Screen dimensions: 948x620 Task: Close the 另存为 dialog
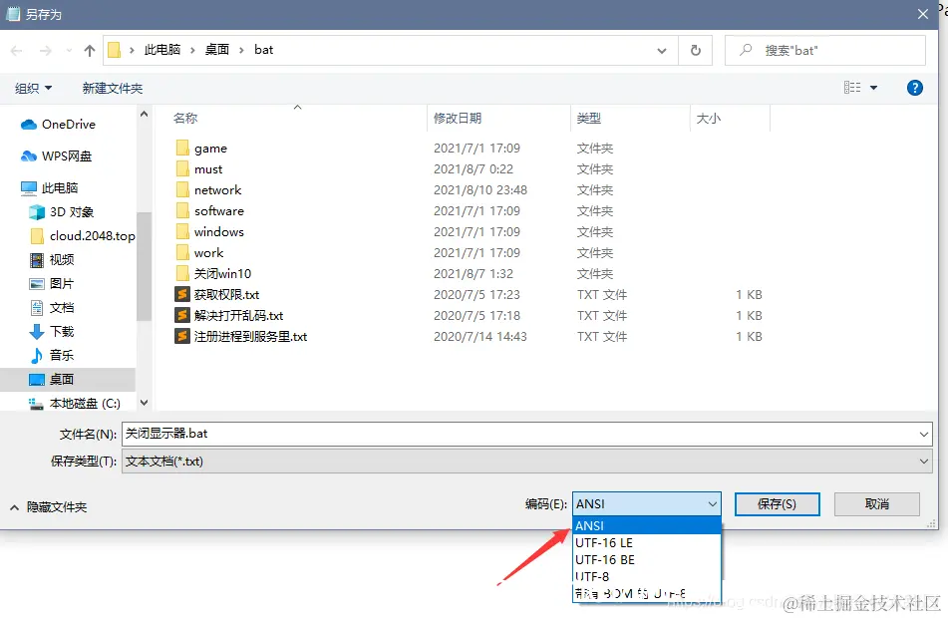[x=923, y=14]
